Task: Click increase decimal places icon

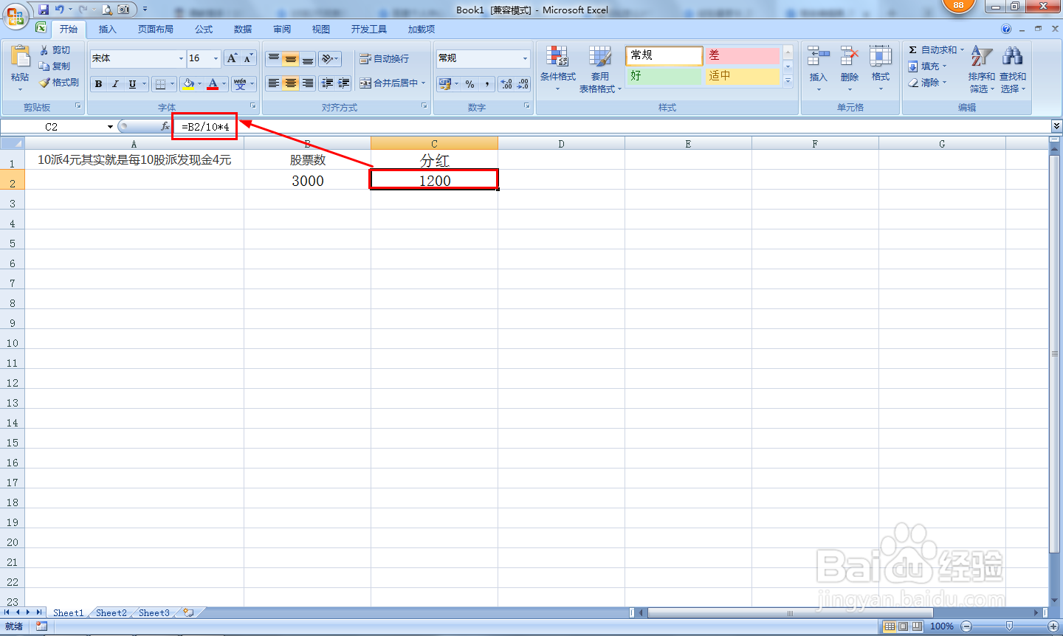Action: [506, 84]
